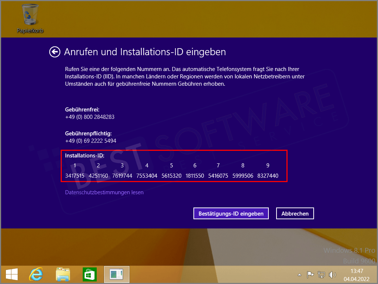Click the back arrow in the activation screen

tap(54, 52)
